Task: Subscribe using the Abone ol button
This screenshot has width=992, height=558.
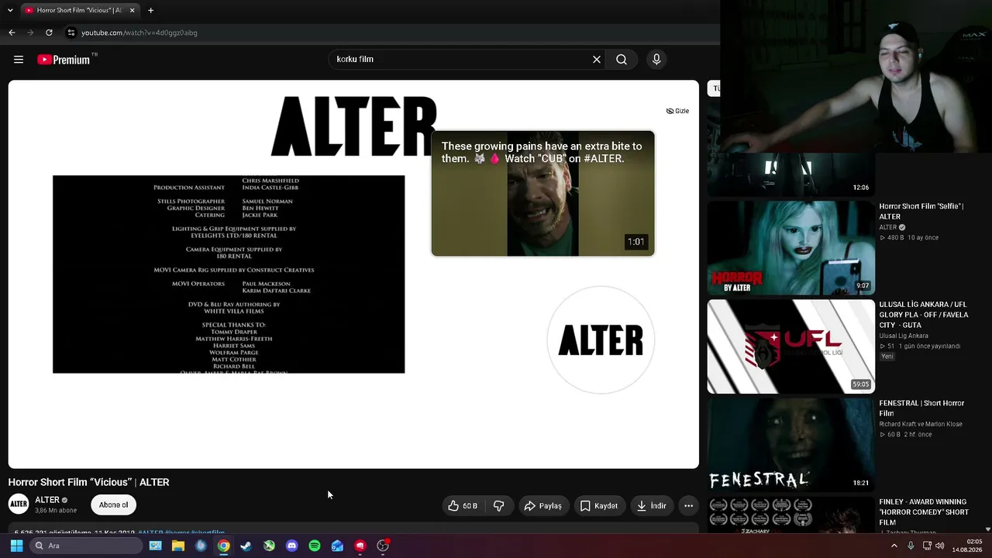Action: [x=113, y=505]
